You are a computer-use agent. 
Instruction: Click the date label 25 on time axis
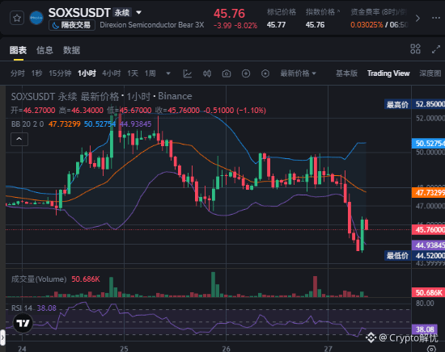point(124,349)
